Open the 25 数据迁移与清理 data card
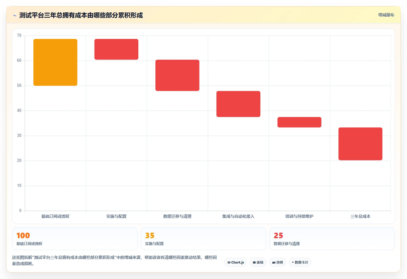Screen dimensions: 407x279 pos(332,239)
